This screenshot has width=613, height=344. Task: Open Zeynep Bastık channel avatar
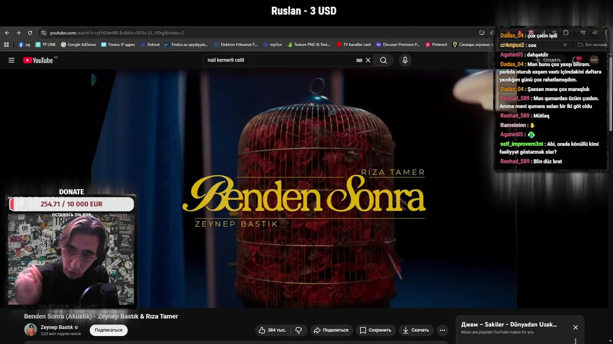31,330
